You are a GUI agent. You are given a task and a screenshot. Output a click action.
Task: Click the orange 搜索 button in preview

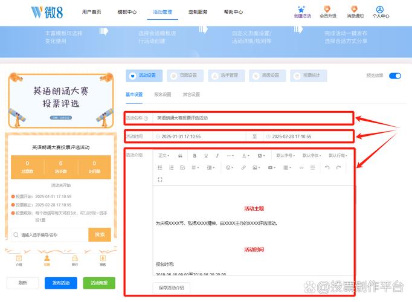pos(100,234)
